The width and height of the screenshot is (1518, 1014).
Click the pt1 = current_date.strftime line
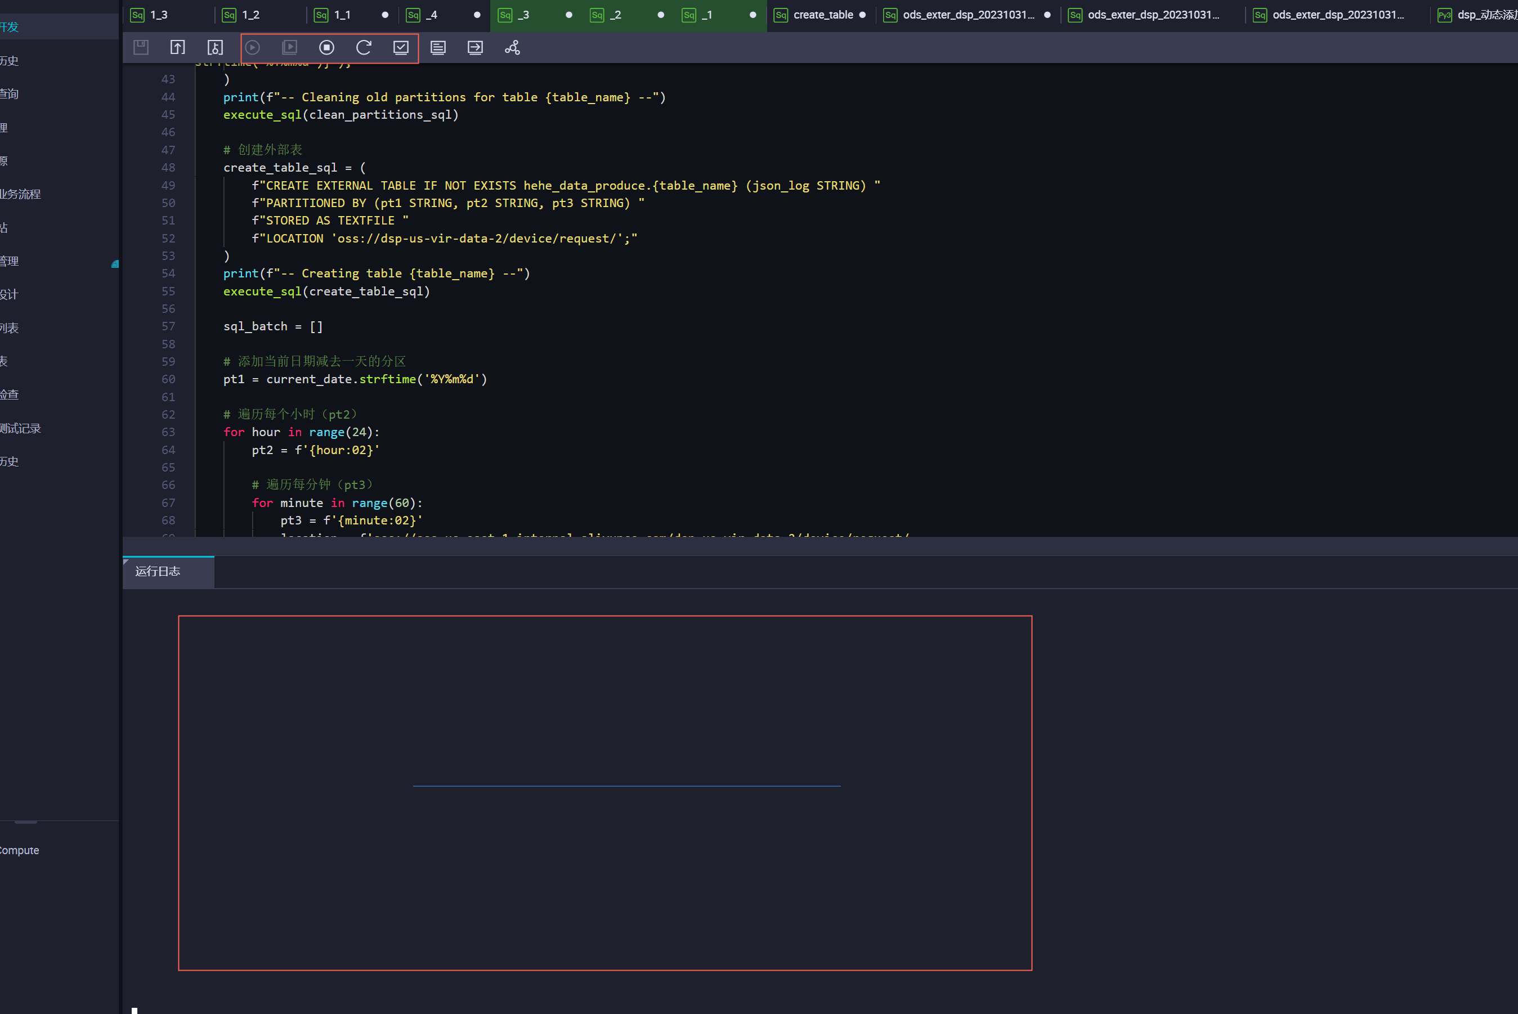[355, 379]
